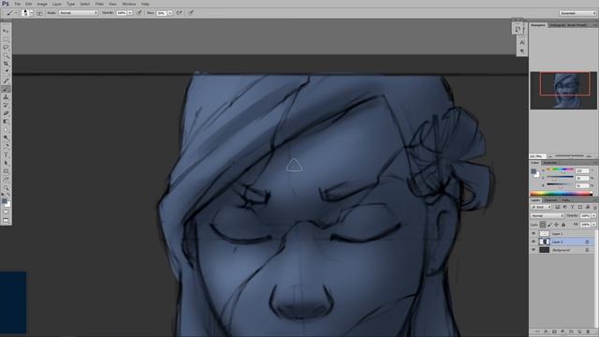
Task: Click the Navigator zoom out button
Action: [550, 156]
